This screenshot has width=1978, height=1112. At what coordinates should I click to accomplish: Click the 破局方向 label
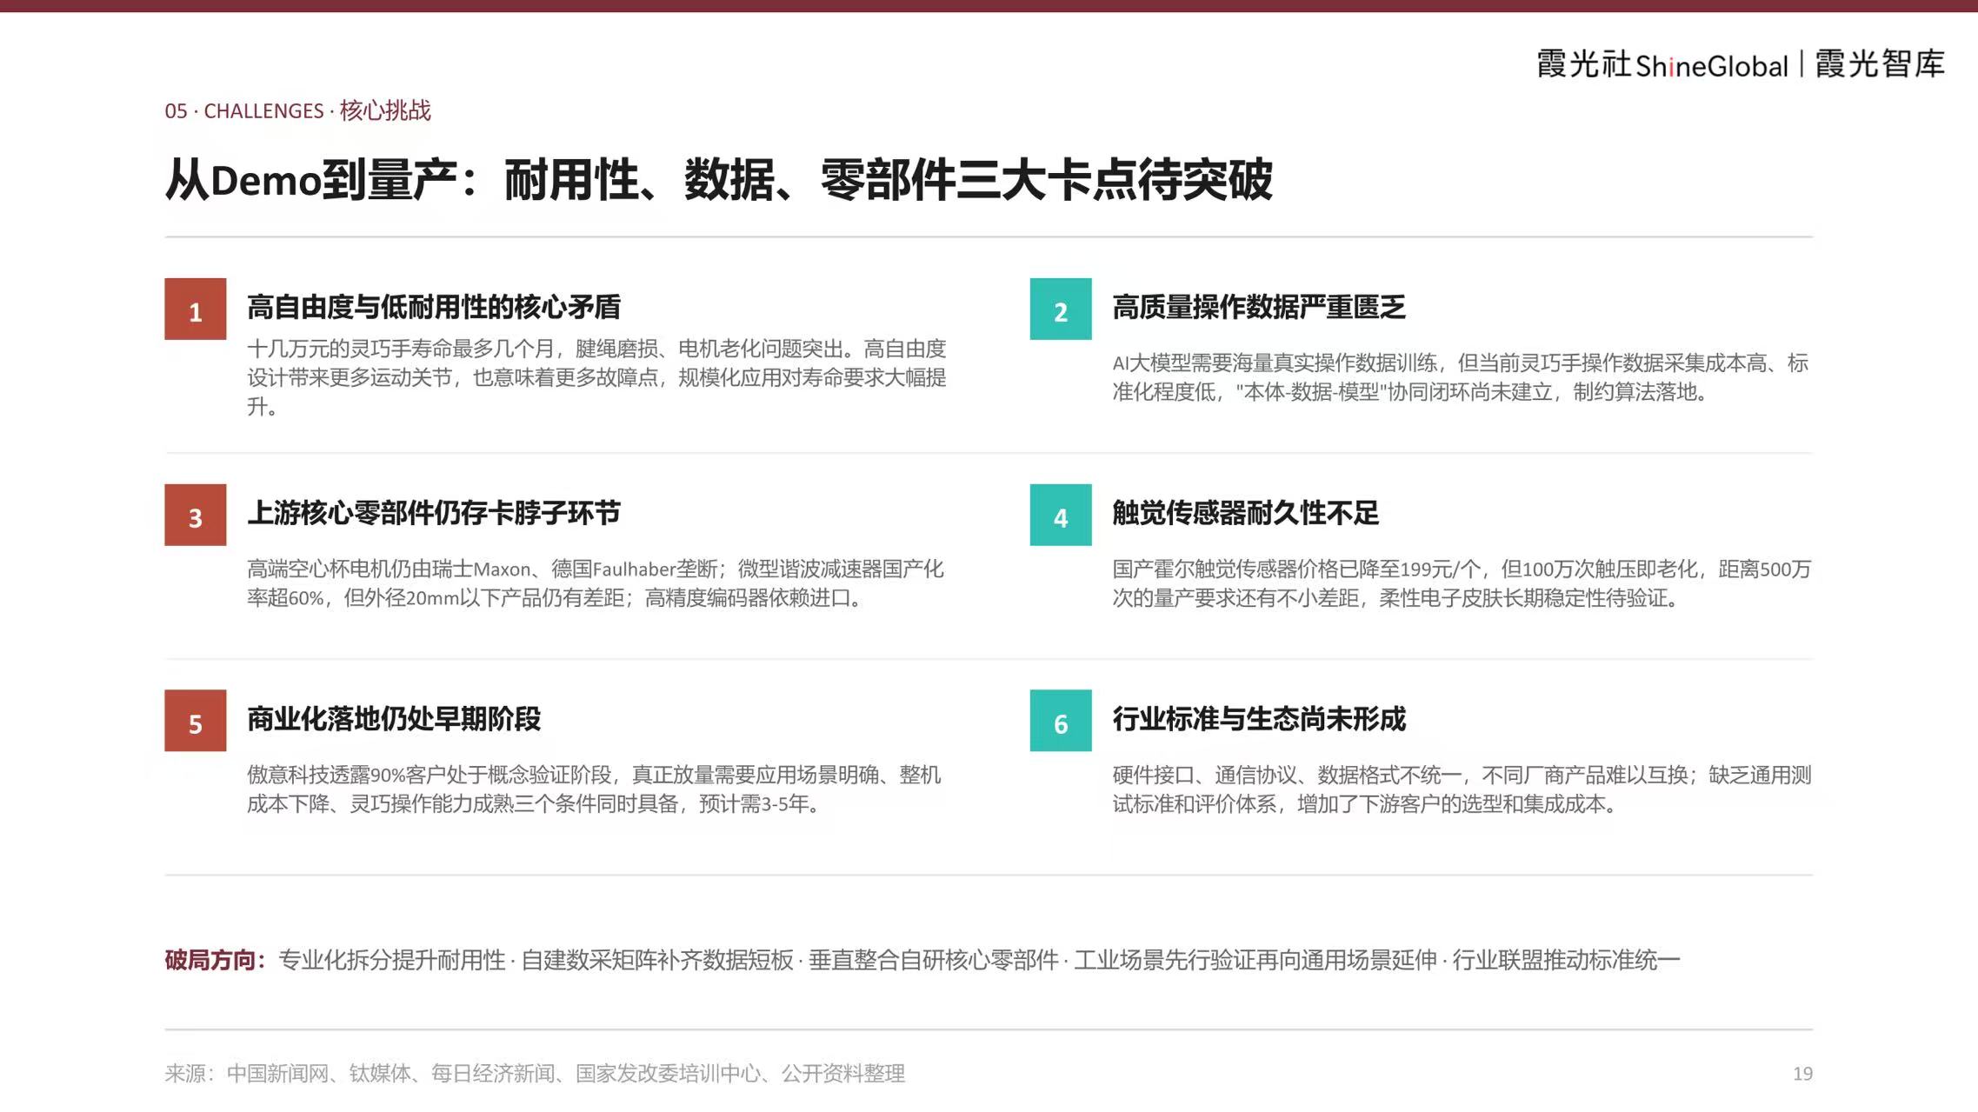(x=215, y=960)
